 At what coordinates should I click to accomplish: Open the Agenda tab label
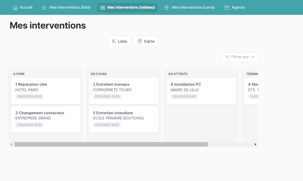click(238, 8)
